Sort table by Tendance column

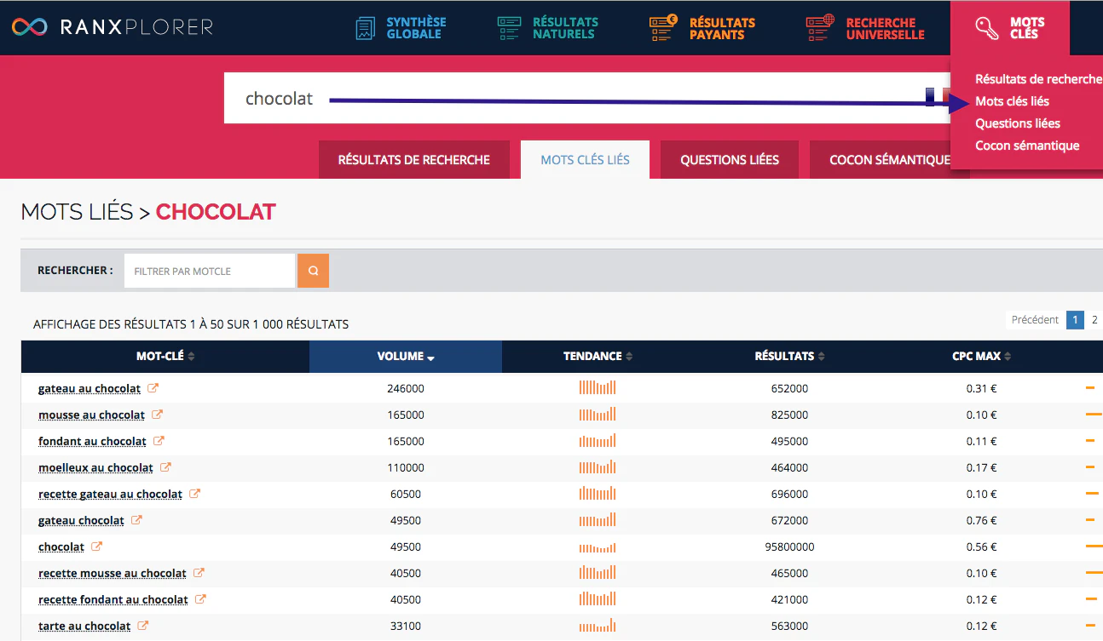(x=598, y=357)
